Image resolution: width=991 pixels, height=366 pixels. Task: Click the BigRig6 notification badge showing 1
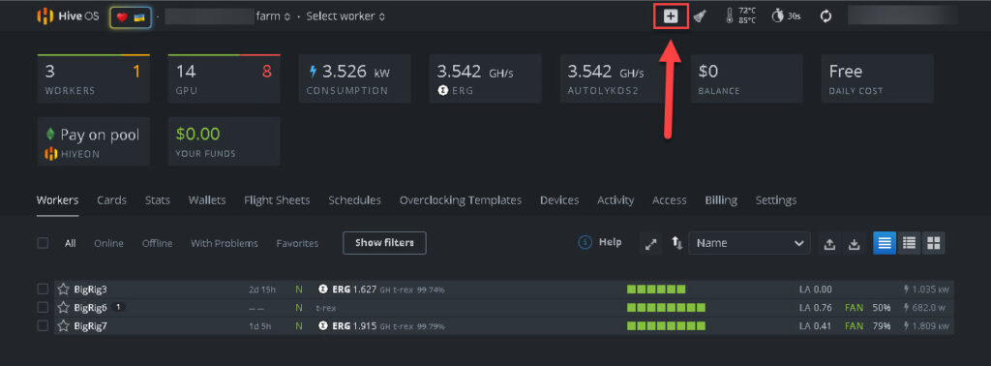coord(117,307)
